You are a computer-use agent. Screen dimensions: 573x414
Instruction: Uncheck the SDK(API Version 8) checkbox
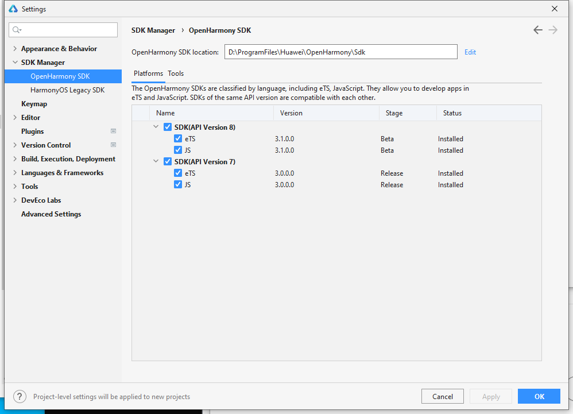[168, 127]
